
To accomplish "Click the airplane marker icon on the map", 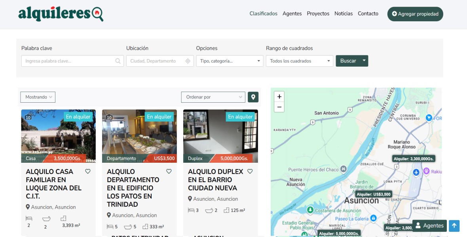I will pos(416,172).
